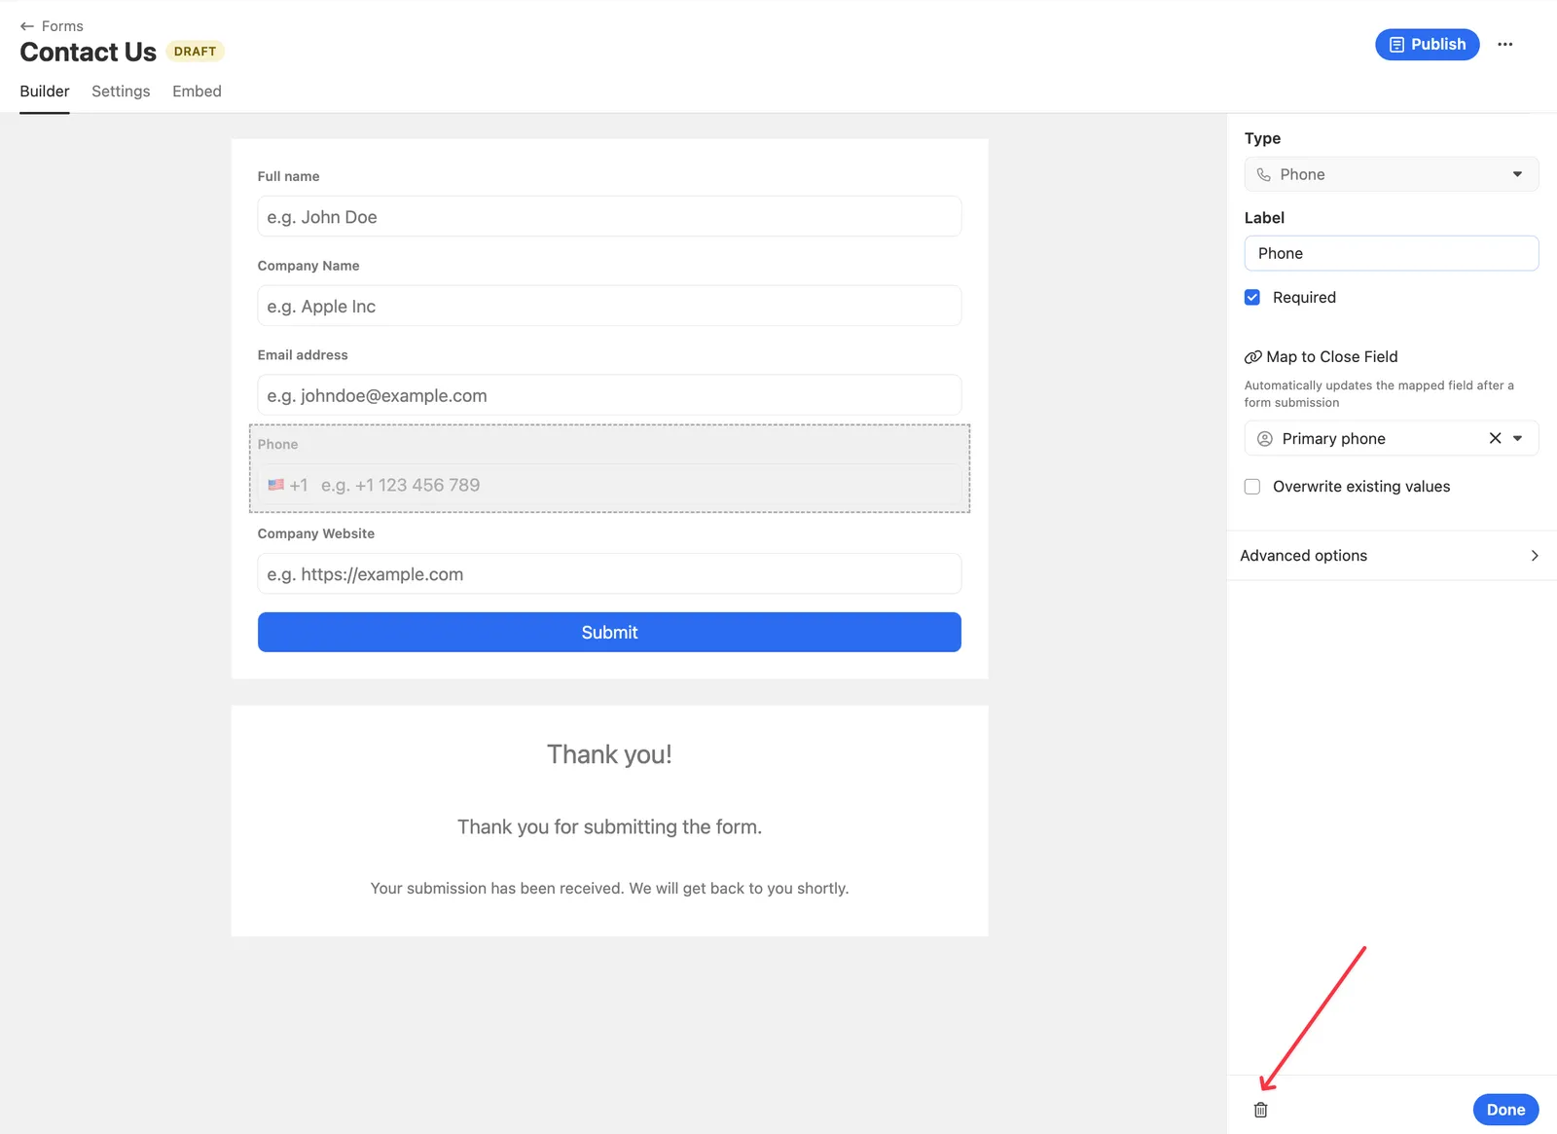This screenshot has height=1134, width=1557.
Task: Click the DRAFT status badge
Action: pyautogui.click(x=195, y=52)
